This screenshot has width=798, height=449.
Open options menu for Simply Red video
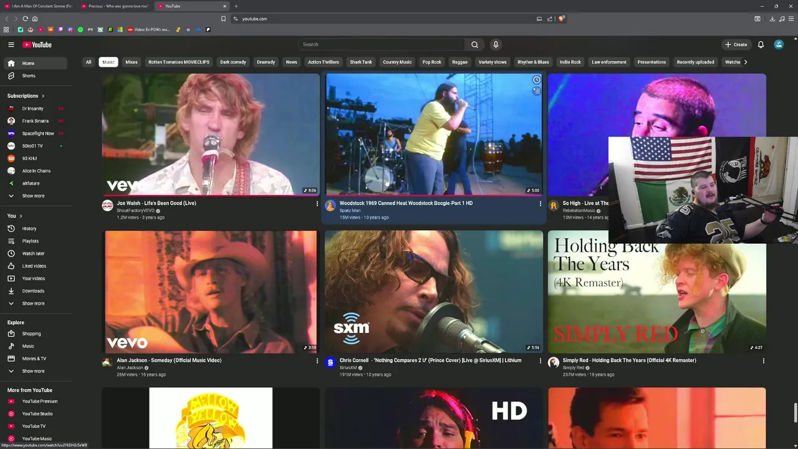[x=763, y=361]
